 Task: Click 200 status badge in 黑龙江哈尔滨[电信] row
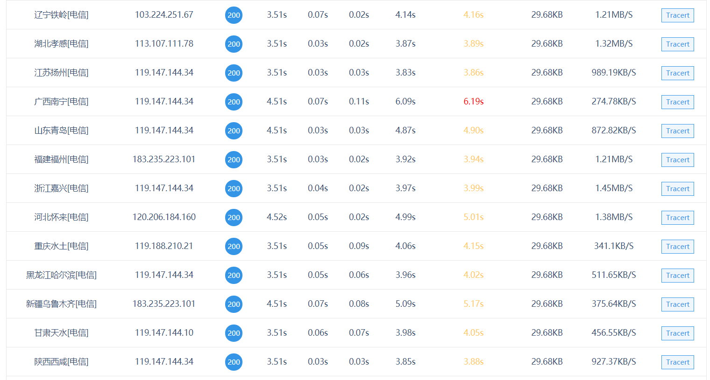click(x=234, y=275)
